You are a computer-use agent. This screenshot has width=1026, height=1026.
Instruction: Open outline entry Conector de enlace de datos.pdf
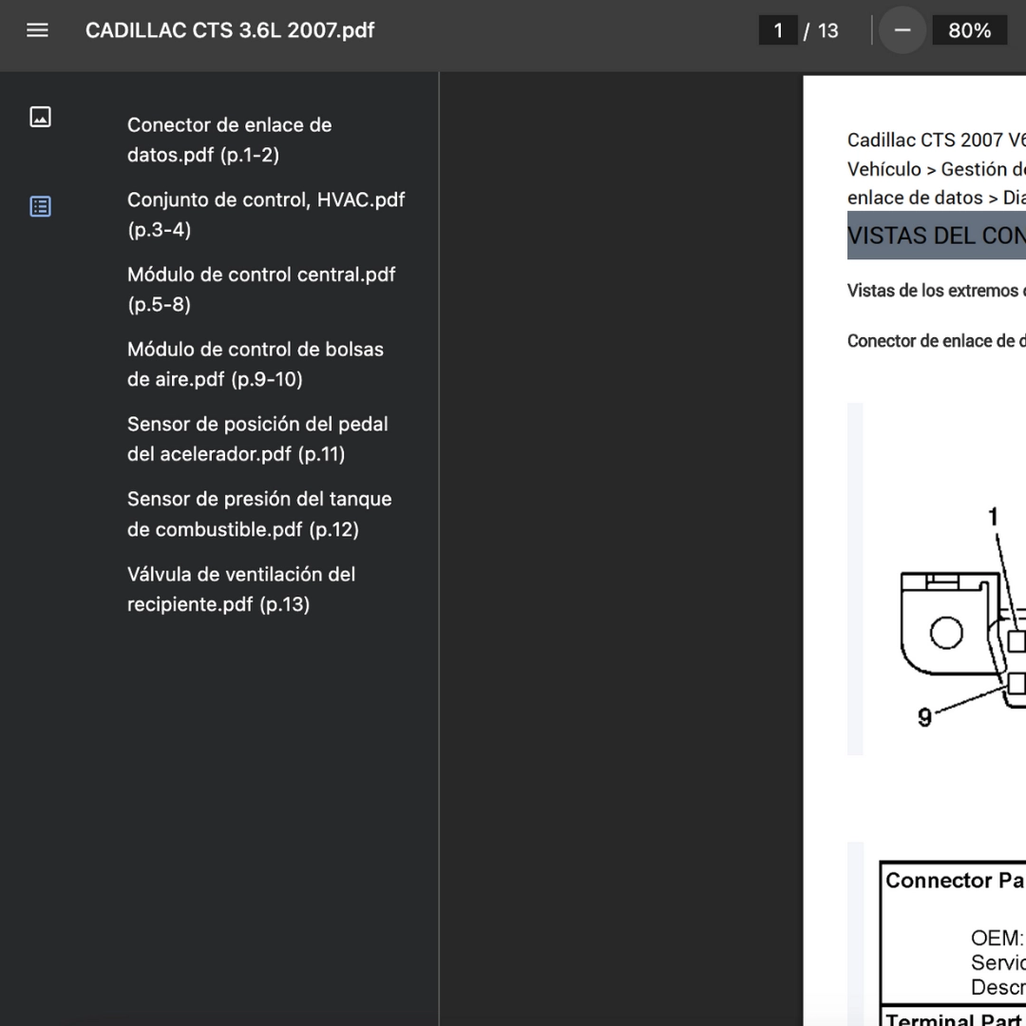pos(230,140)
